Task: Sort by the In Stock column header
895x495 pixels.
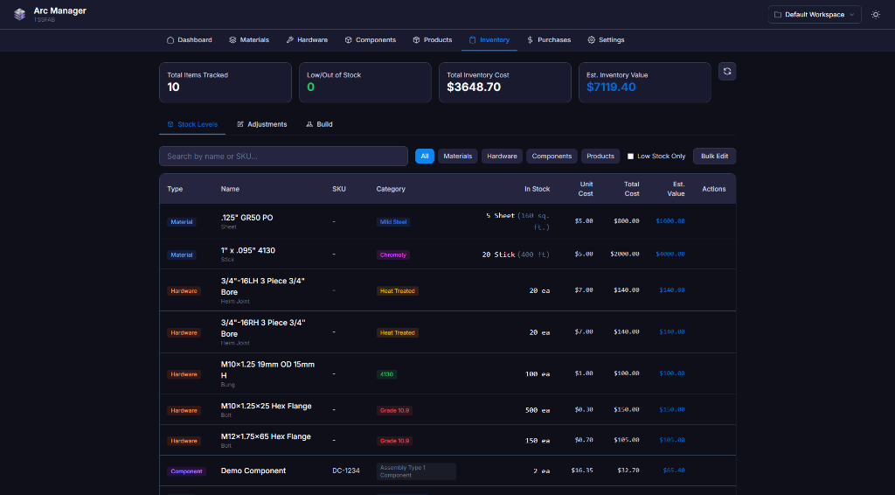Action: pos(537,189)
